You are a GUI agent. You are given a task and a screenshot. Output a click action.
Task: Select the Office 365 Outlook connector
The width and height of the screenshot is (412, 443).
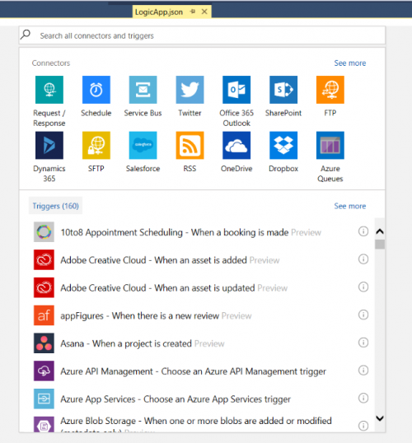[236, 90]
